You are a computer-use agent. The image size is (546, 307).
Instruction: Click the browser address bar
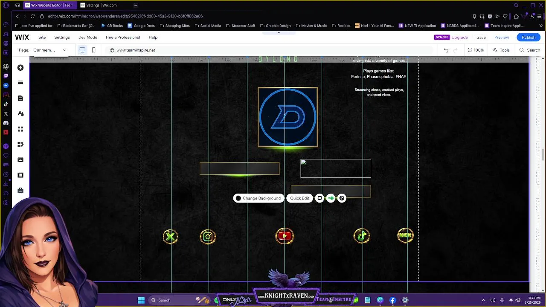point(256,16)
